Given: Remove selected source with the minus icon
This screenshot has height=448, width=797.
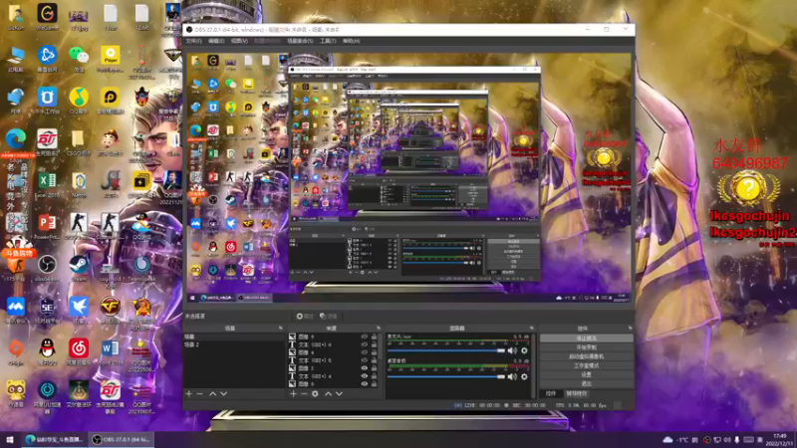Looking at the screenshot, I should coord(304,393).
